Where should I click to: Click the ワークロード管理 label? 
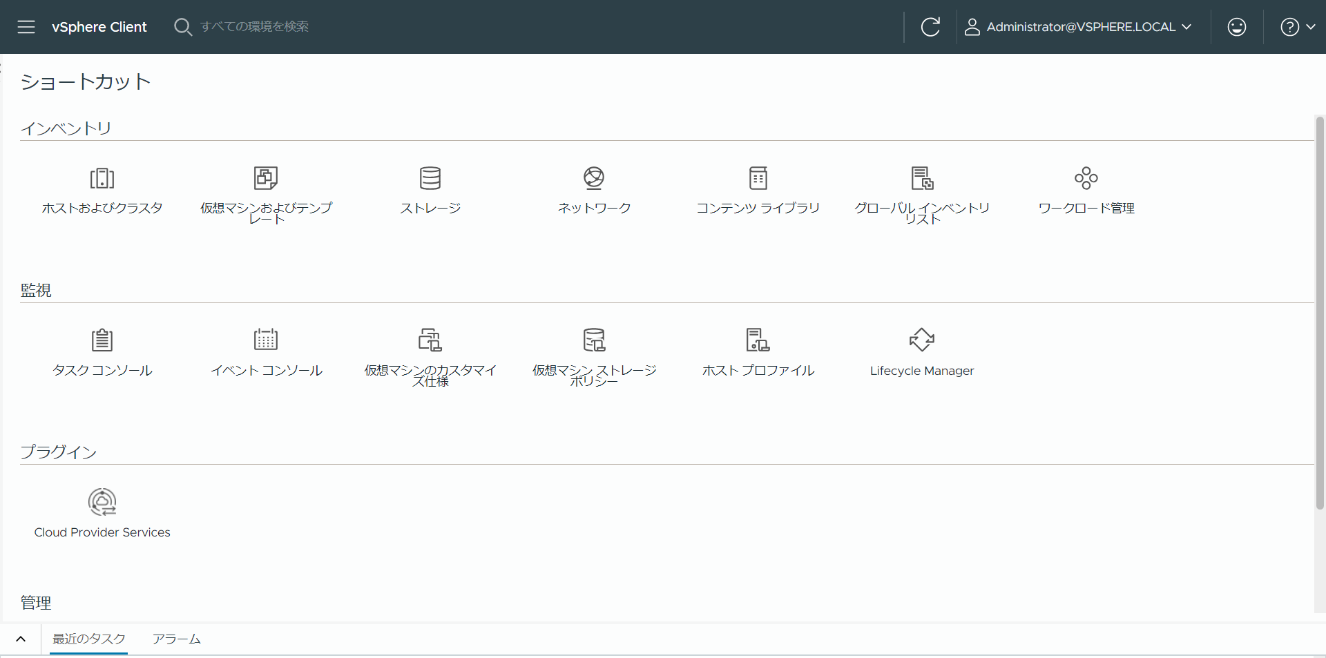(1086, 208)
